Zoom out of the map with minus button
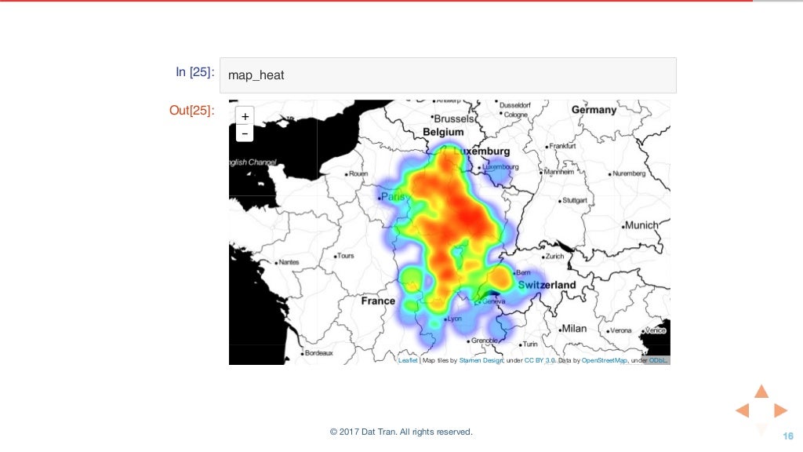803x452 pixels. (245, 133)
